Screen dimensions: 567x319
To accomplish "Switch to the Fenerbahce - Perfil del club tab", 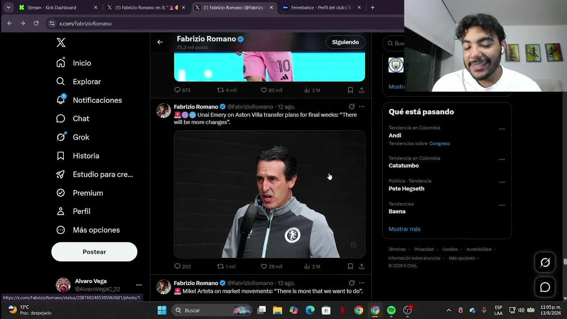I will pyautogui.click(x=321, y=8).
